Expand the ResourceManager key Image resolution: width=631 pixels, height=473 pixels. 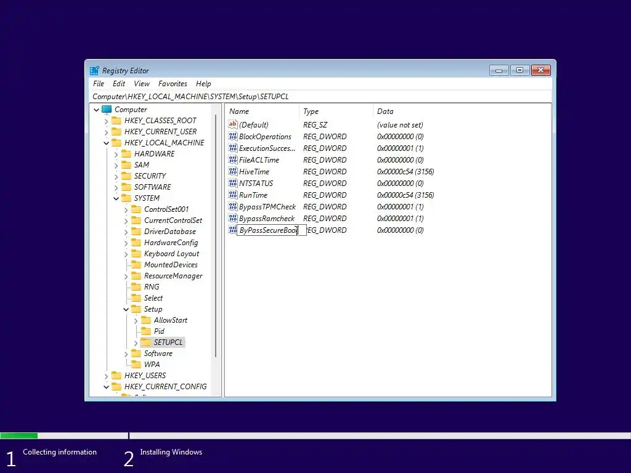pos(126,277)
